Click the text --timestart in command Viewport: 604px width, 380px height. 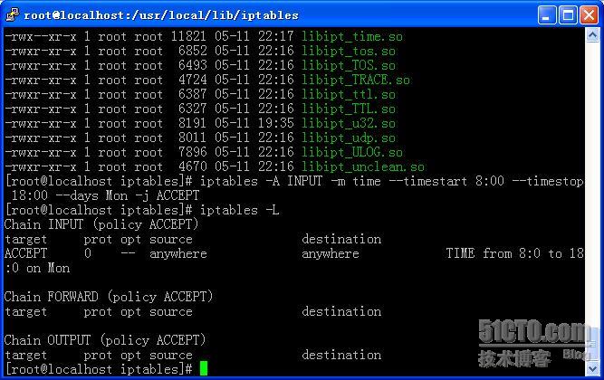click(427, 181)
